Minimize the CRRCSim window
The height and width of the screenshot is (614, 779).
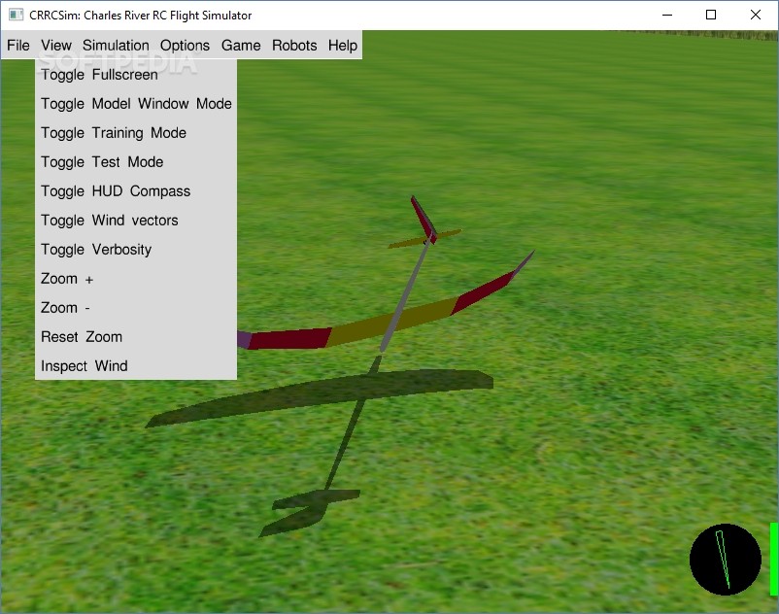pos(667,15)
